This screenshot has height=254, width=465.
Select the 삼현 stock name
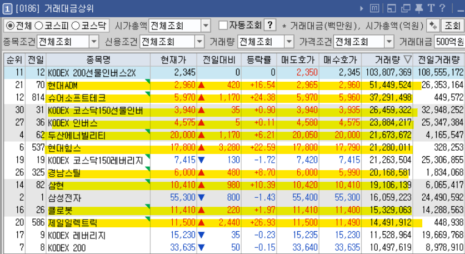[x=56, y=186]
